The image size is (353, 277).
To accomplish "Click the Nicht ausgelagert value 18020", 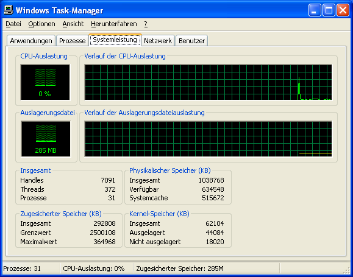I will [x=215, y=242].
